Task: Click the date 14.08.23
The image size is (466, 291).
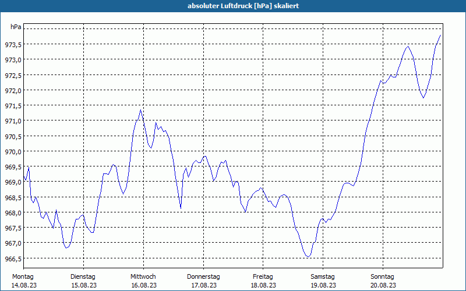Action: click(24, 285)
